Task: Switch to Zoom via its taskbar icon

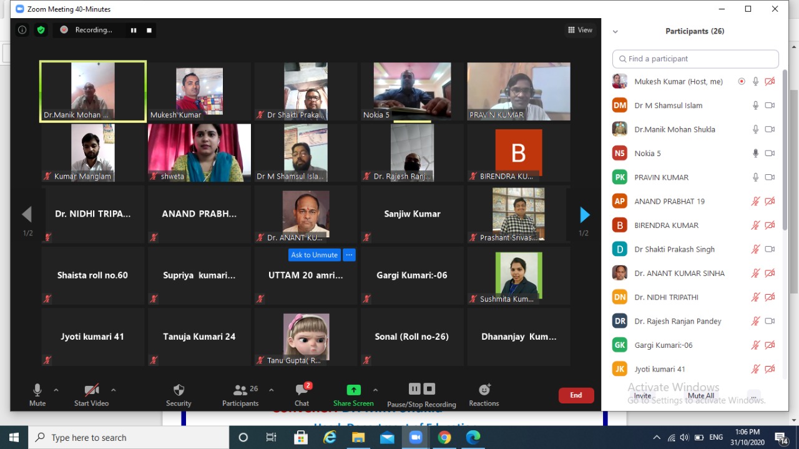Action: 416,437
